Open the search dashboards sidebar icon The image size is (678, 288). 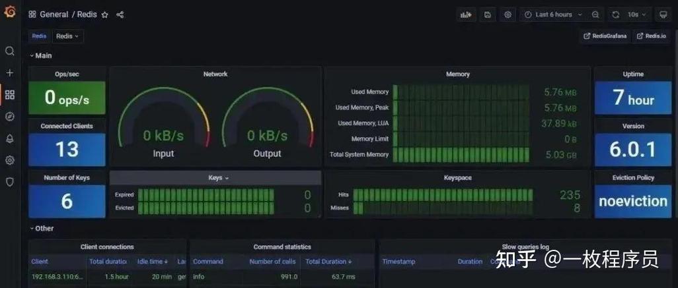click(x=9, y=51)
